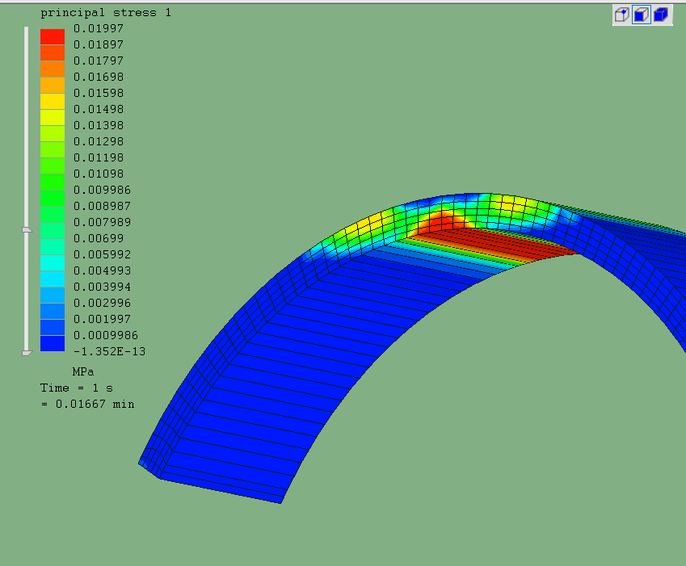The height and width of the screenshot is (566, 686).
Task: Click the legend value 0.01598
Action: click(x=99, y=93)
